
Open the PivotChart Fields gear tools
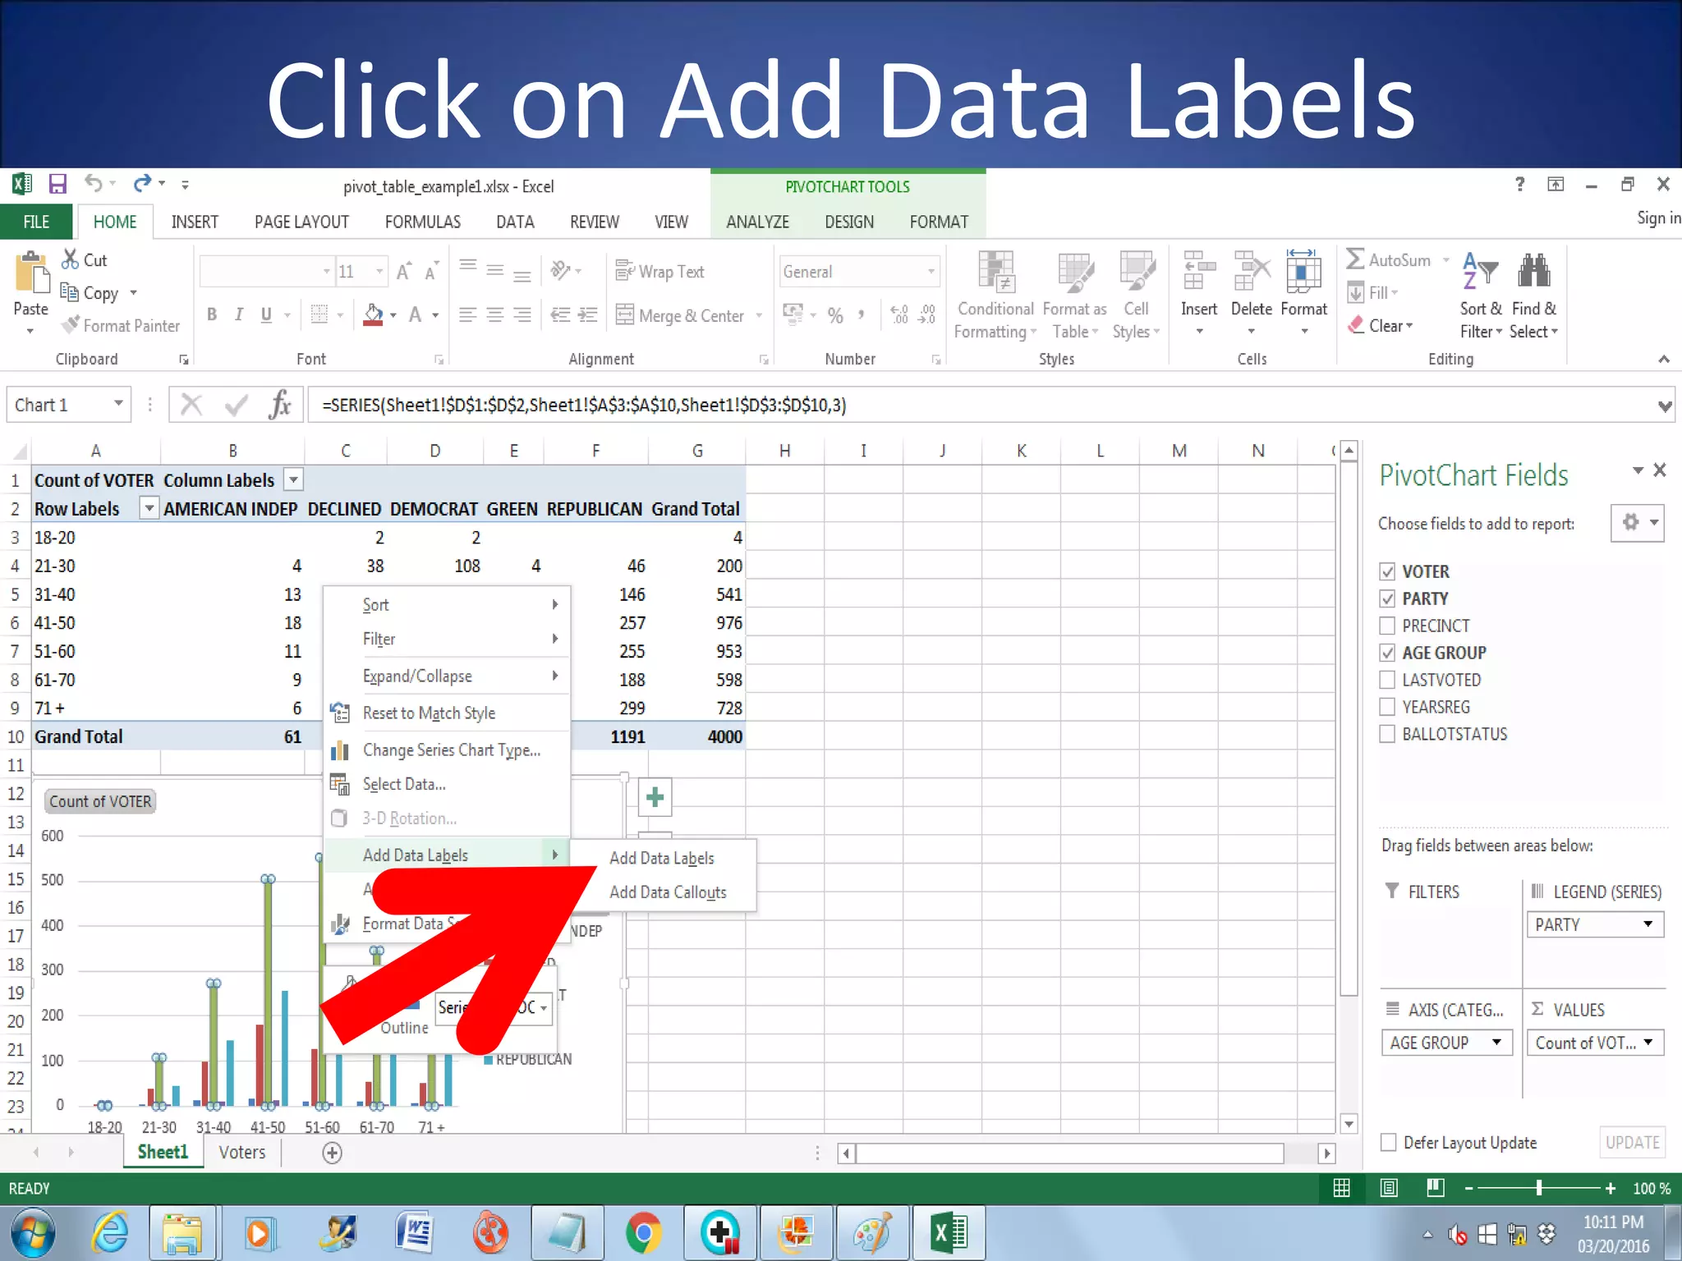(1637, 522)
